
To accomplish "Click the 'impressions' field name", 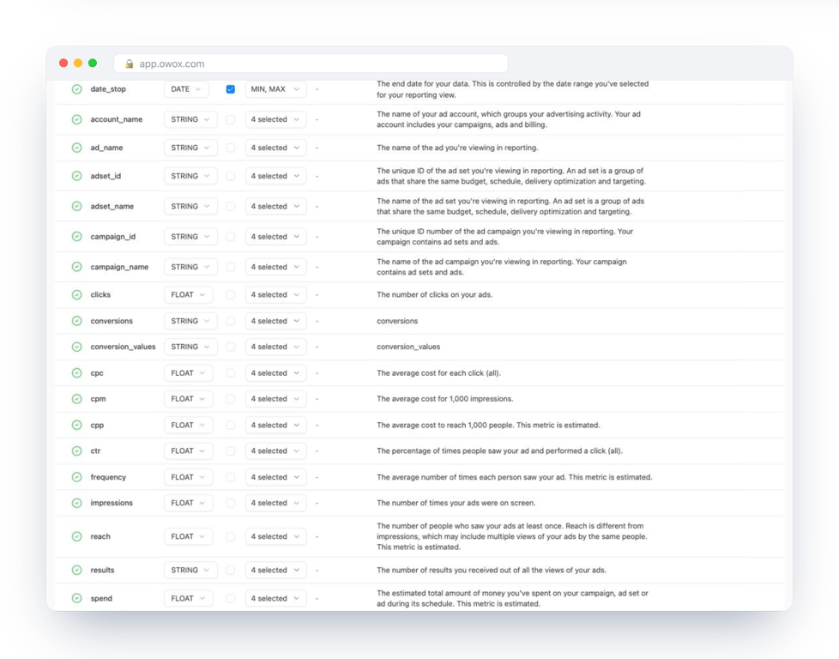I will [x=112, y=503].
